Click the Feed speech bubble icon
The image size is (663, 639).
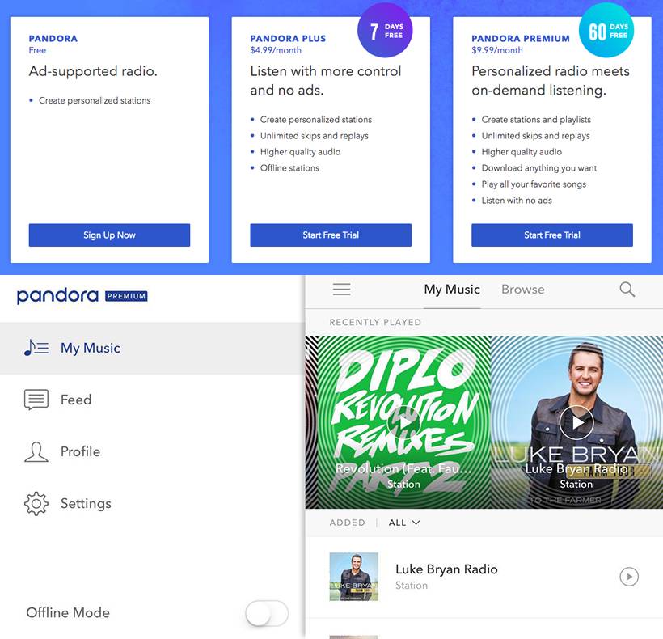[x=36, y=400]
